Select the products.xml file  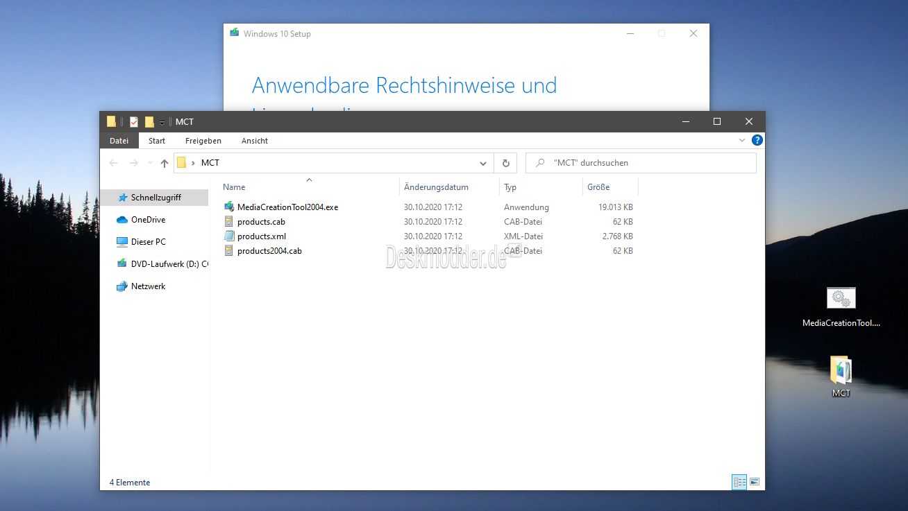(261, 236)
